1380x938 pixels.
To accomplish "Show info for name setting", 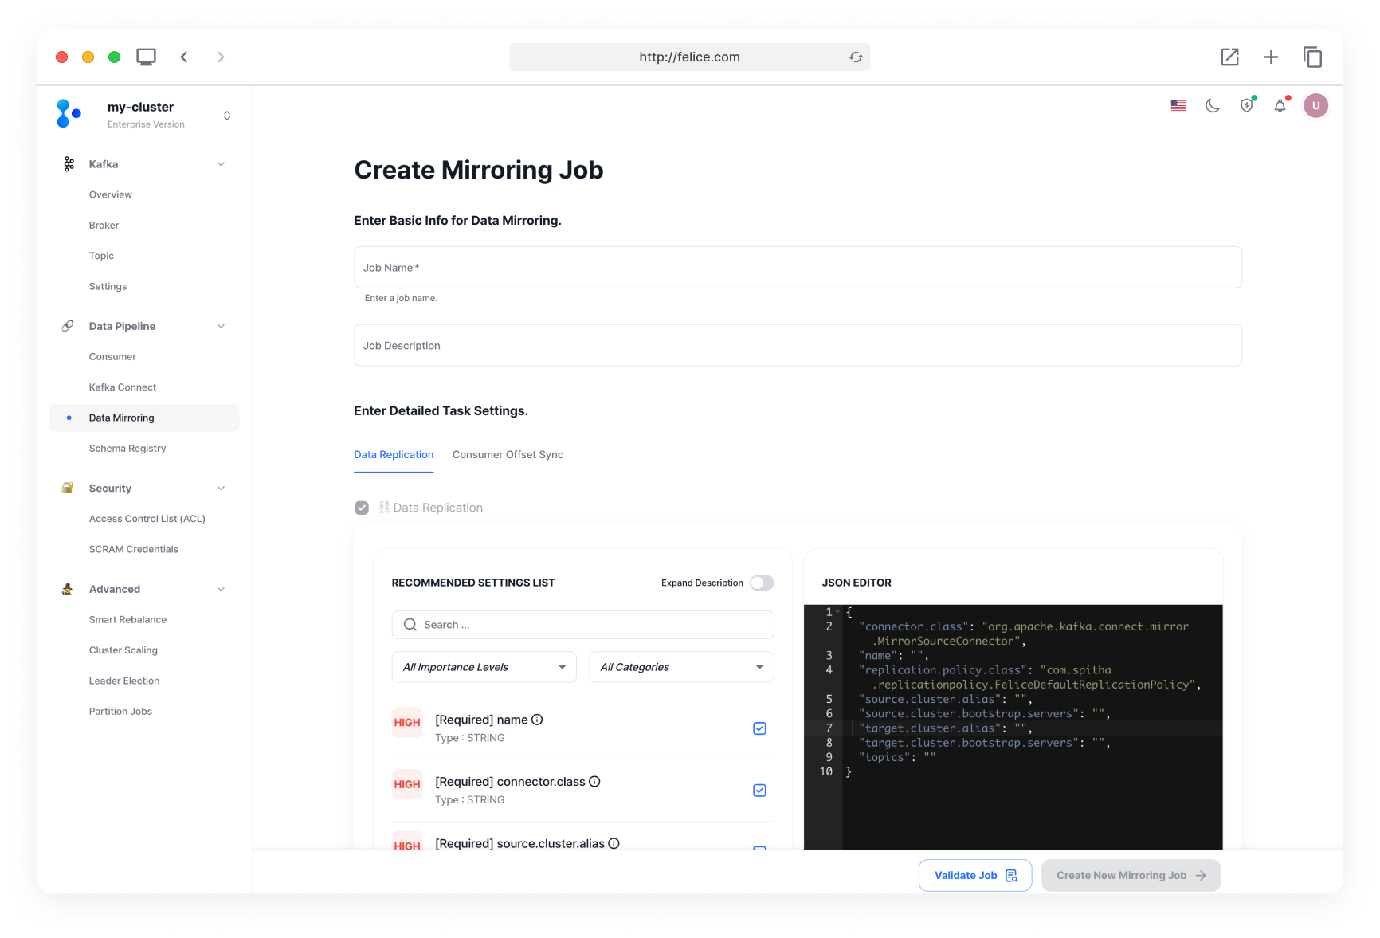I will [537, 720].
